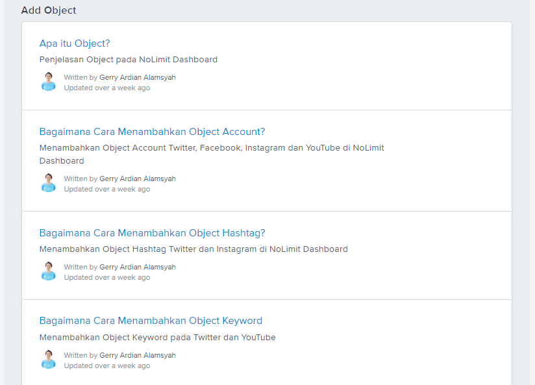Screen dimensions: 535x385
Task: Open "Bagaimana Cara Menambahkan Object Keyword" article
Action: click(x=151, y=321)
